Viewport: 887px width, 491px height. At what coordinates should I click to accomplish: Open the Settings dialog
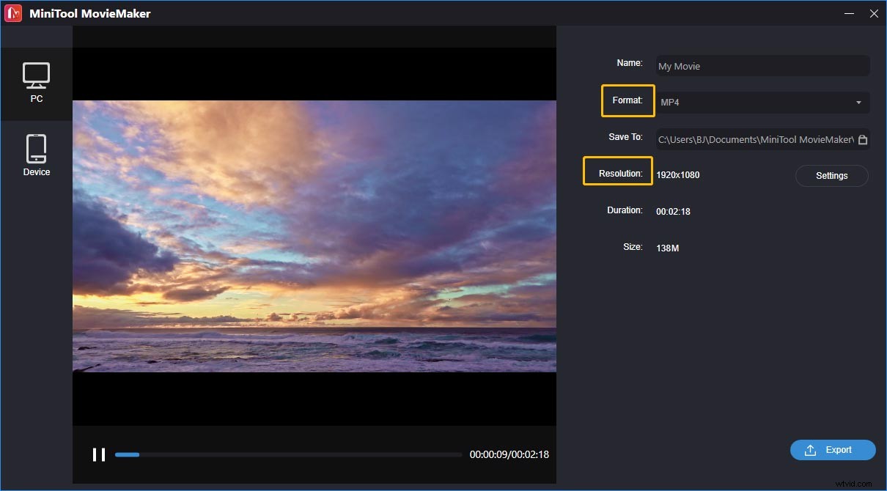pos(831,176)
